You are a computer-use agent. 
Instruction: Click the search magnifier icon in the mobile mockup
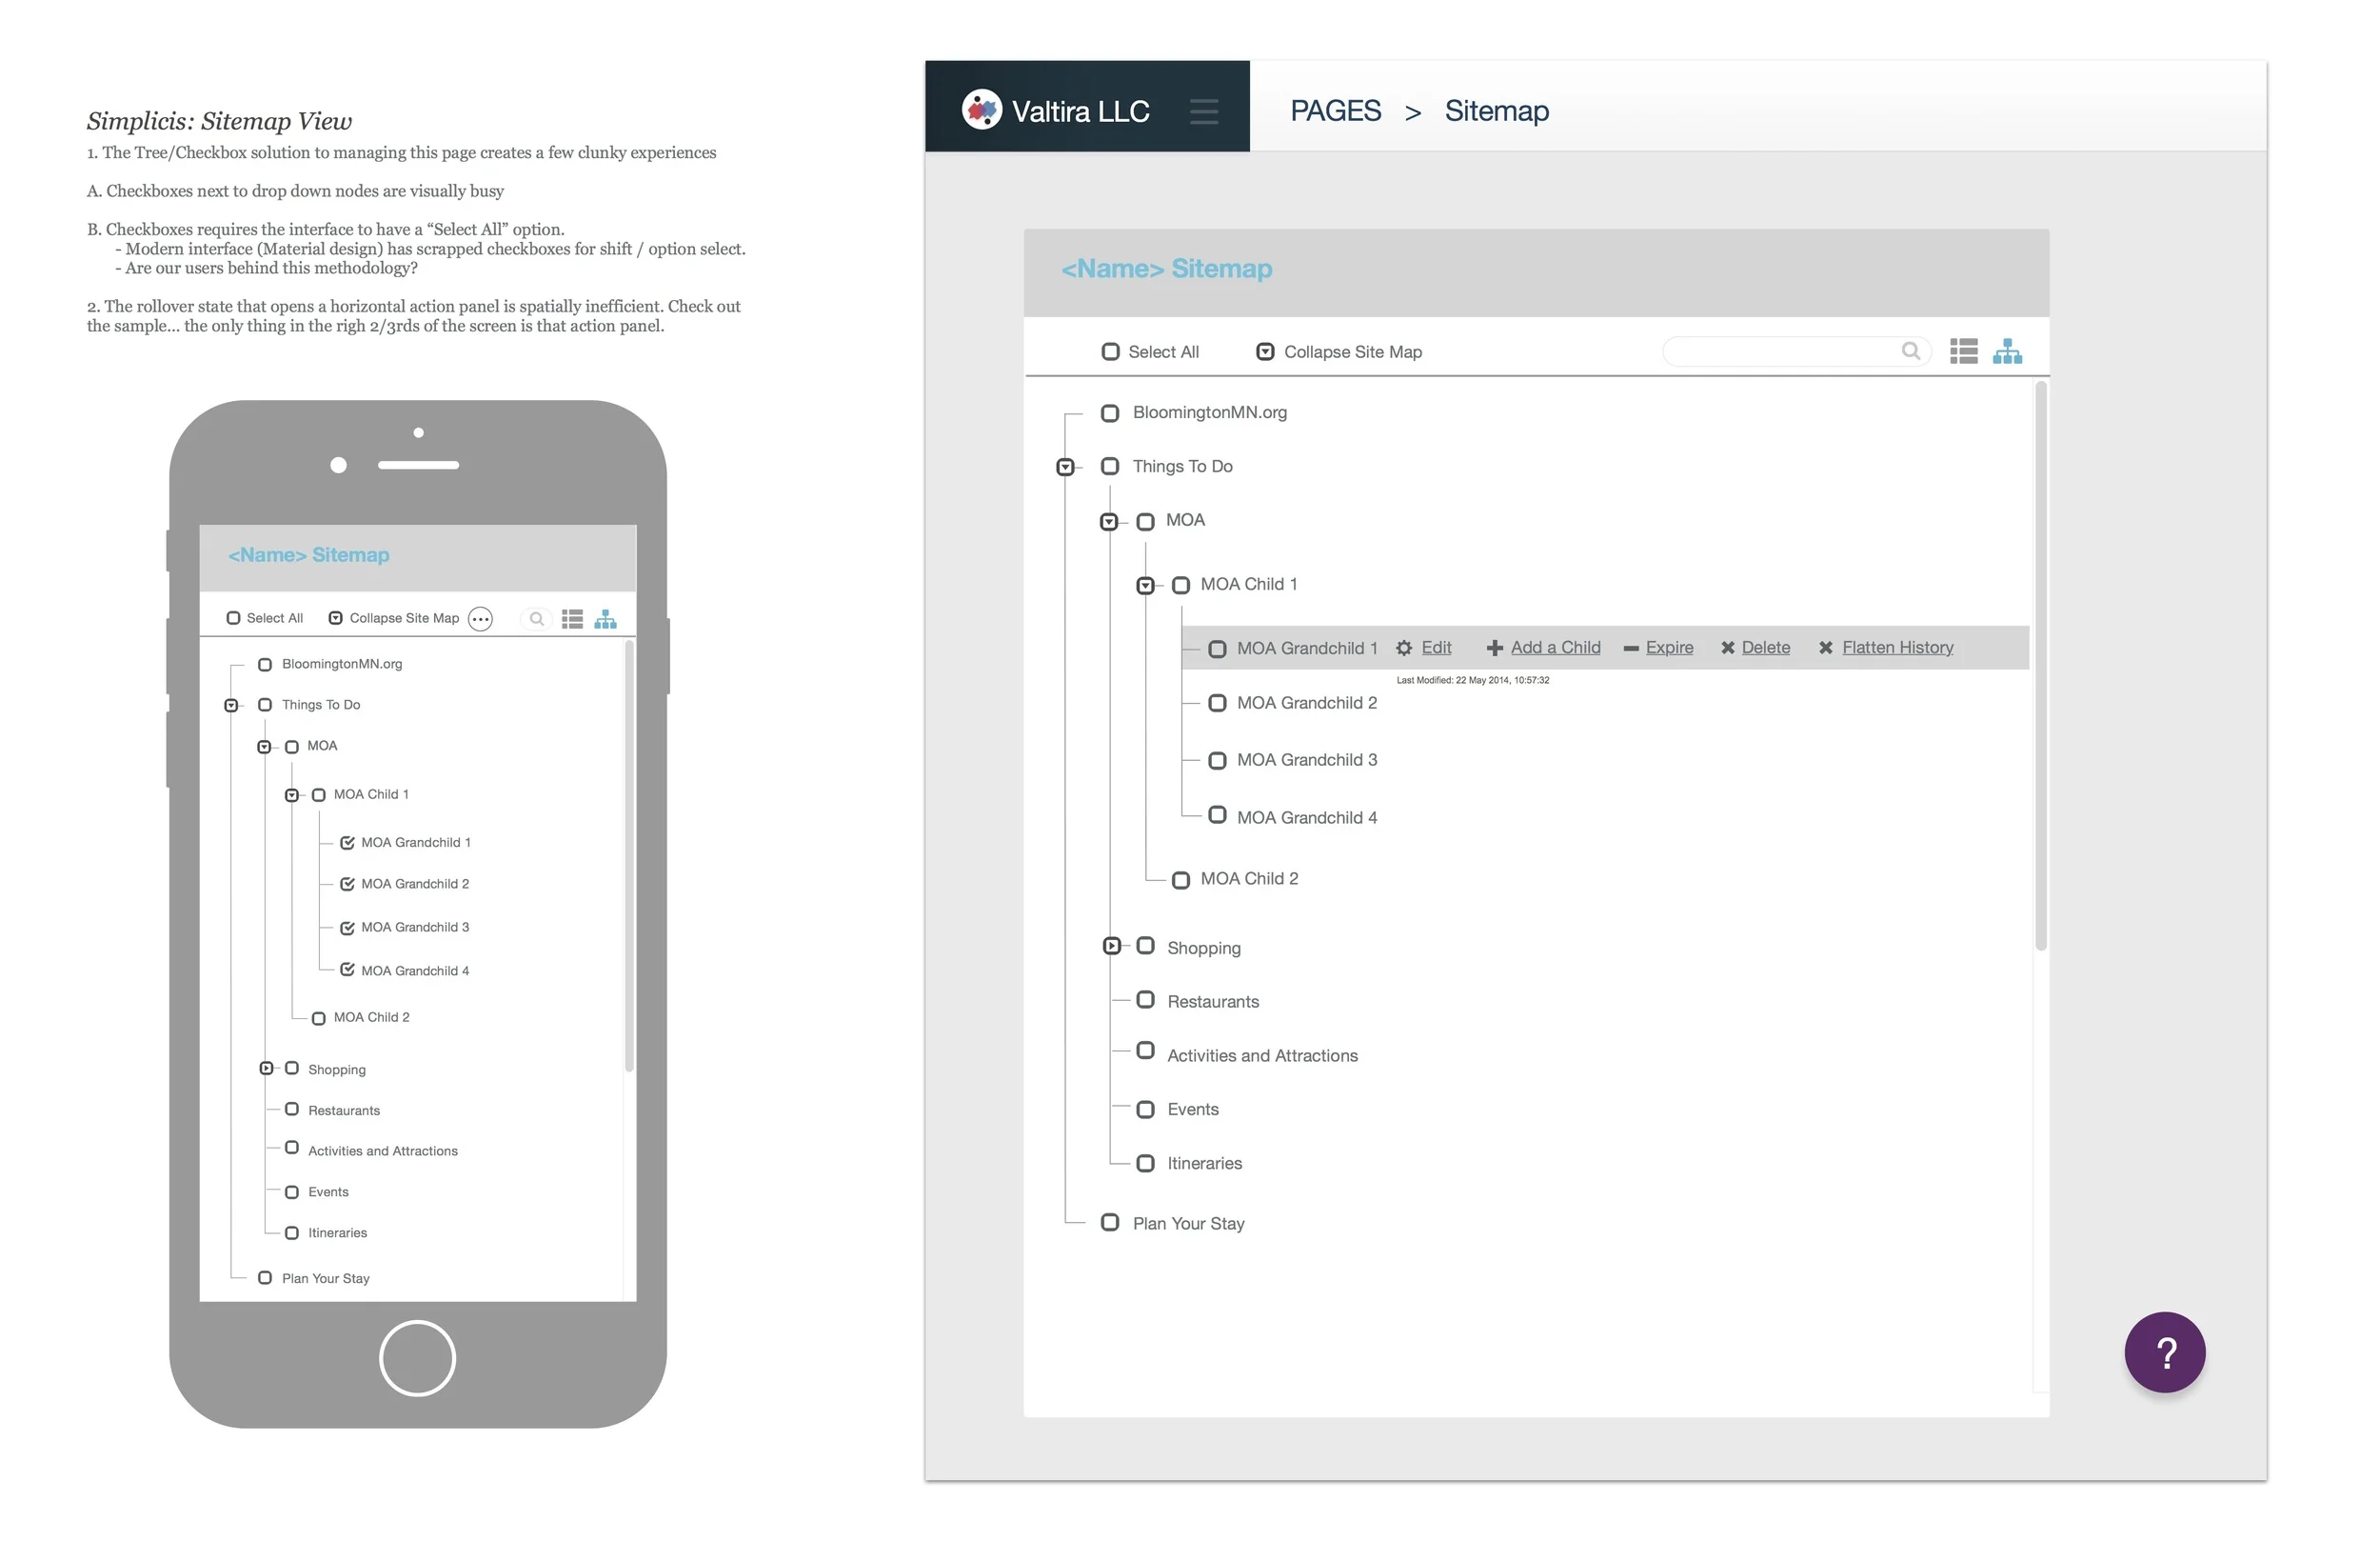[x=537, y=618]
